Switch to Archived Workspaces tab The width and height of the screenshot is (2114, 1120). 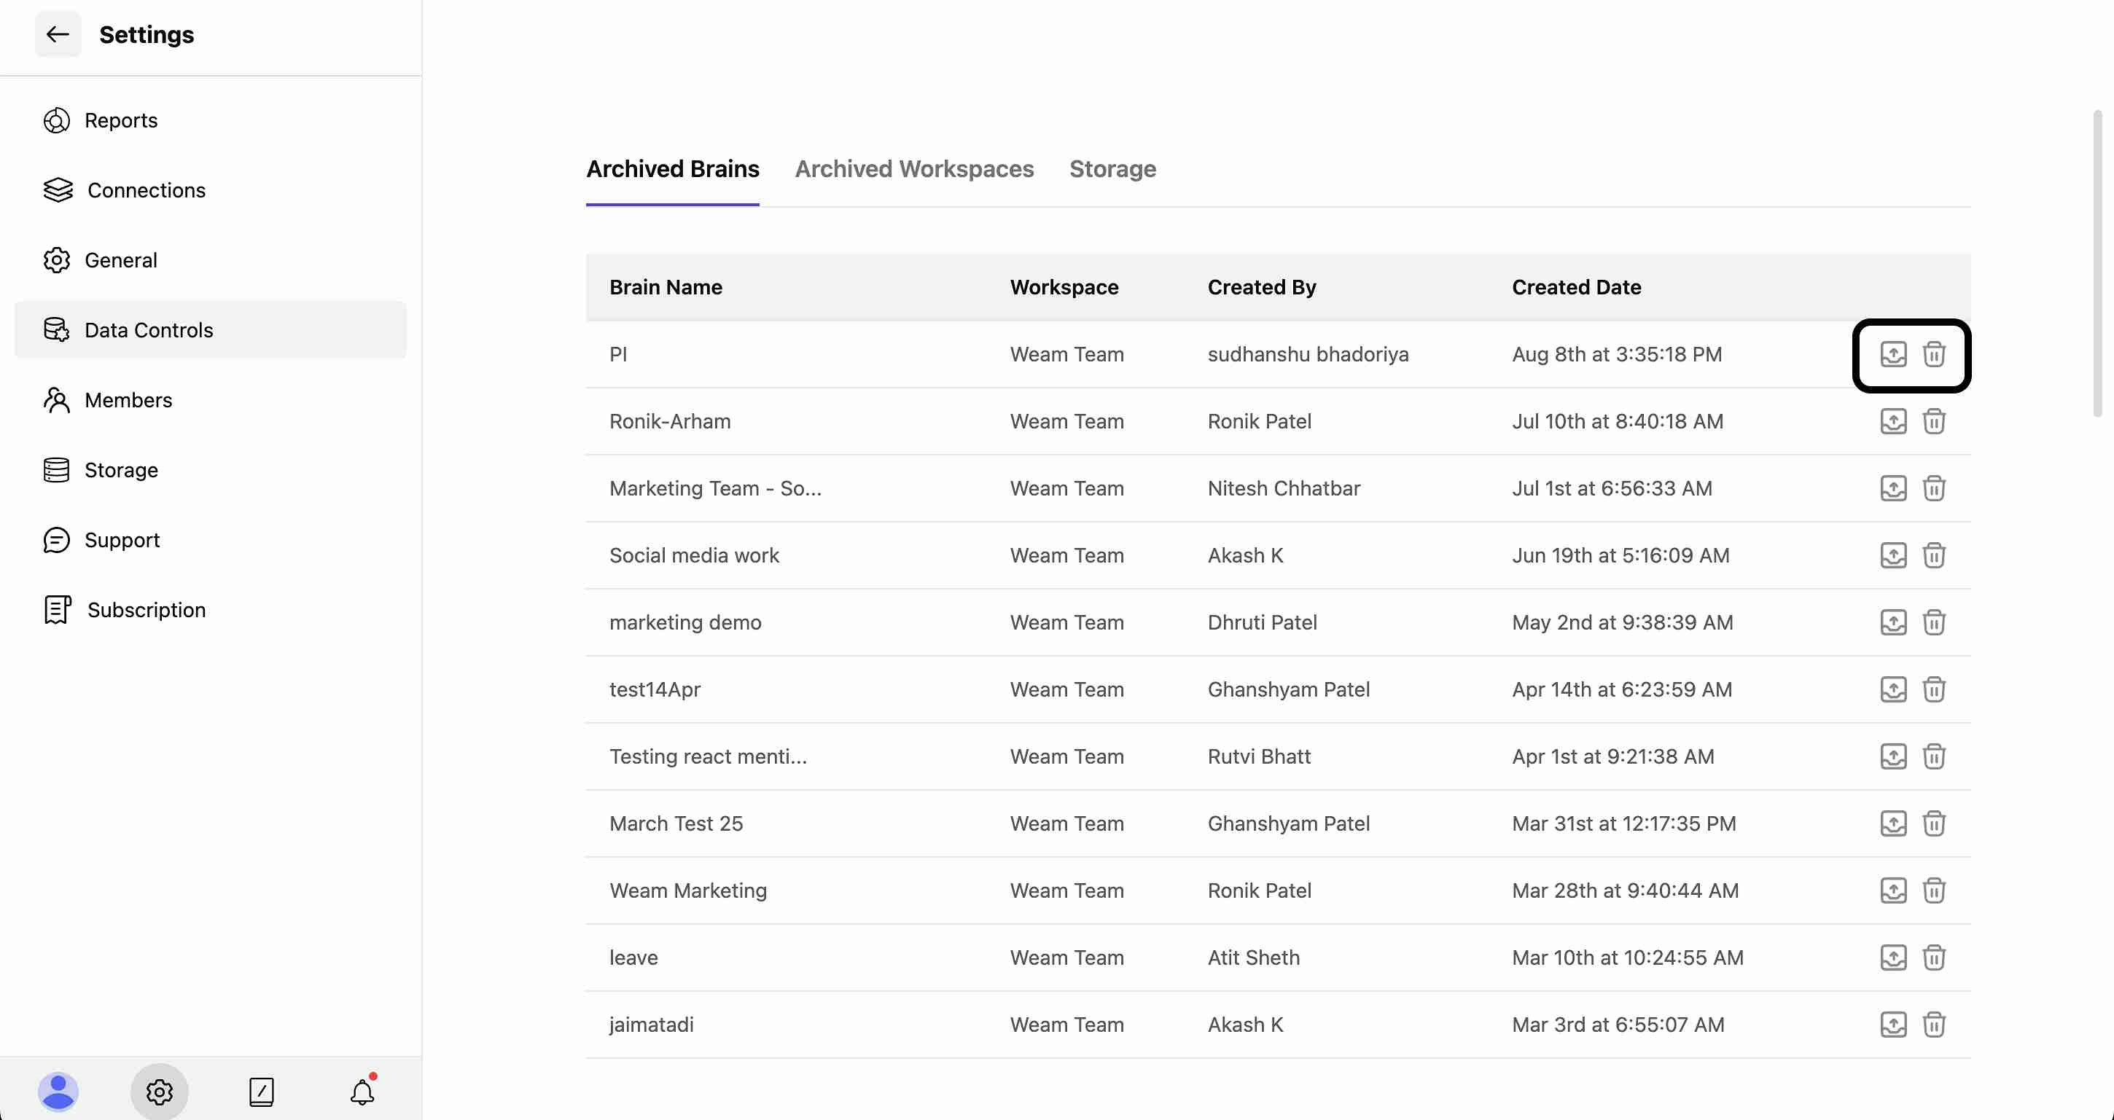(x=913, y=169)
